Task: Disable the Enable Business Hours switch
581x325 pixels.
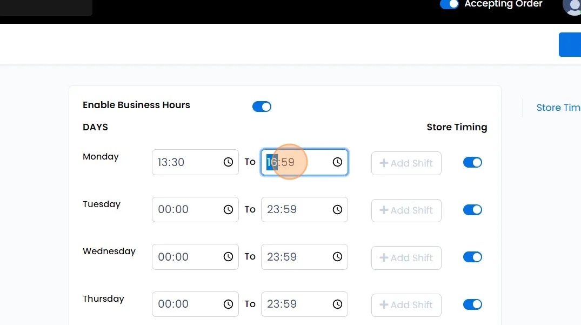Action: point(262,107)
